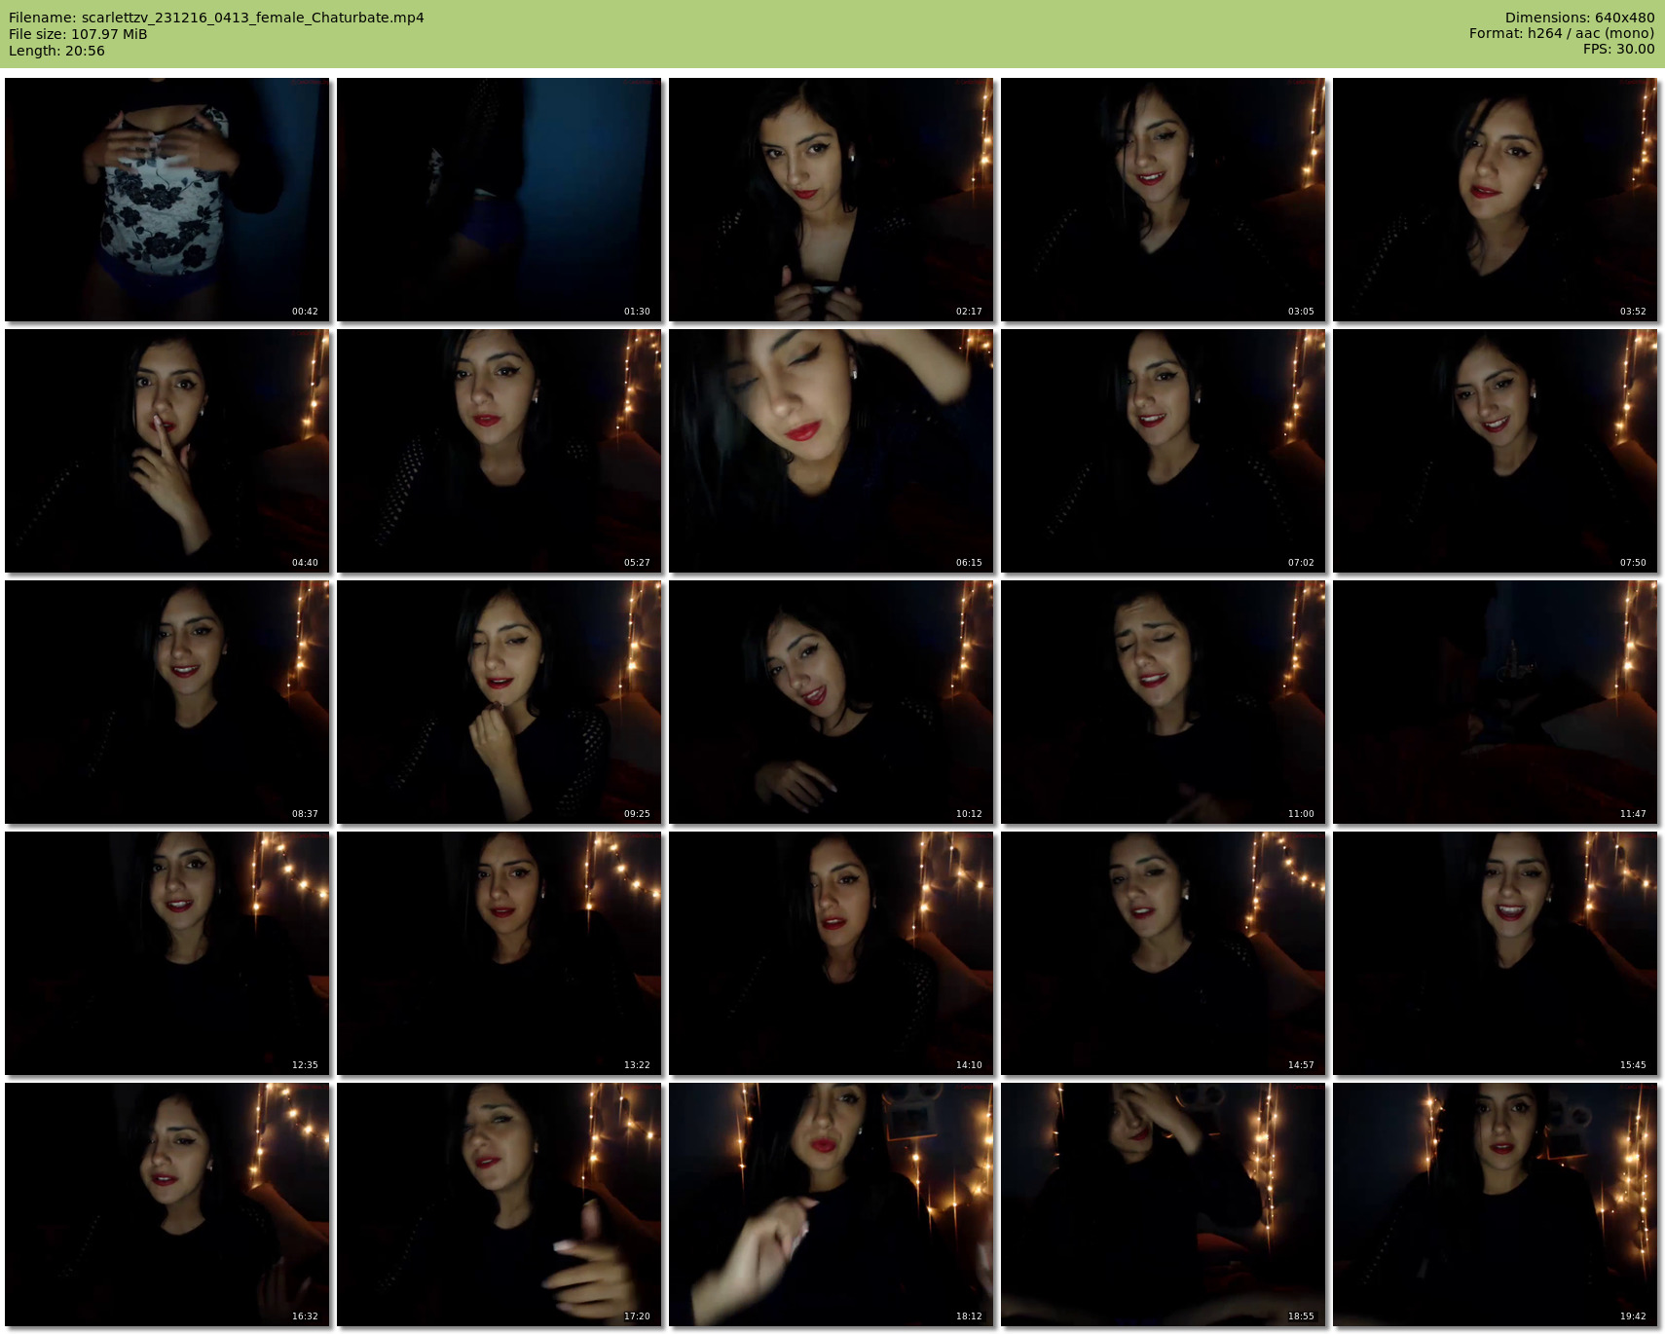Open the dark frame at 11:47
This screenshot has height=1334, width=1665.
pyautogui.click(x=1495, y=702)
